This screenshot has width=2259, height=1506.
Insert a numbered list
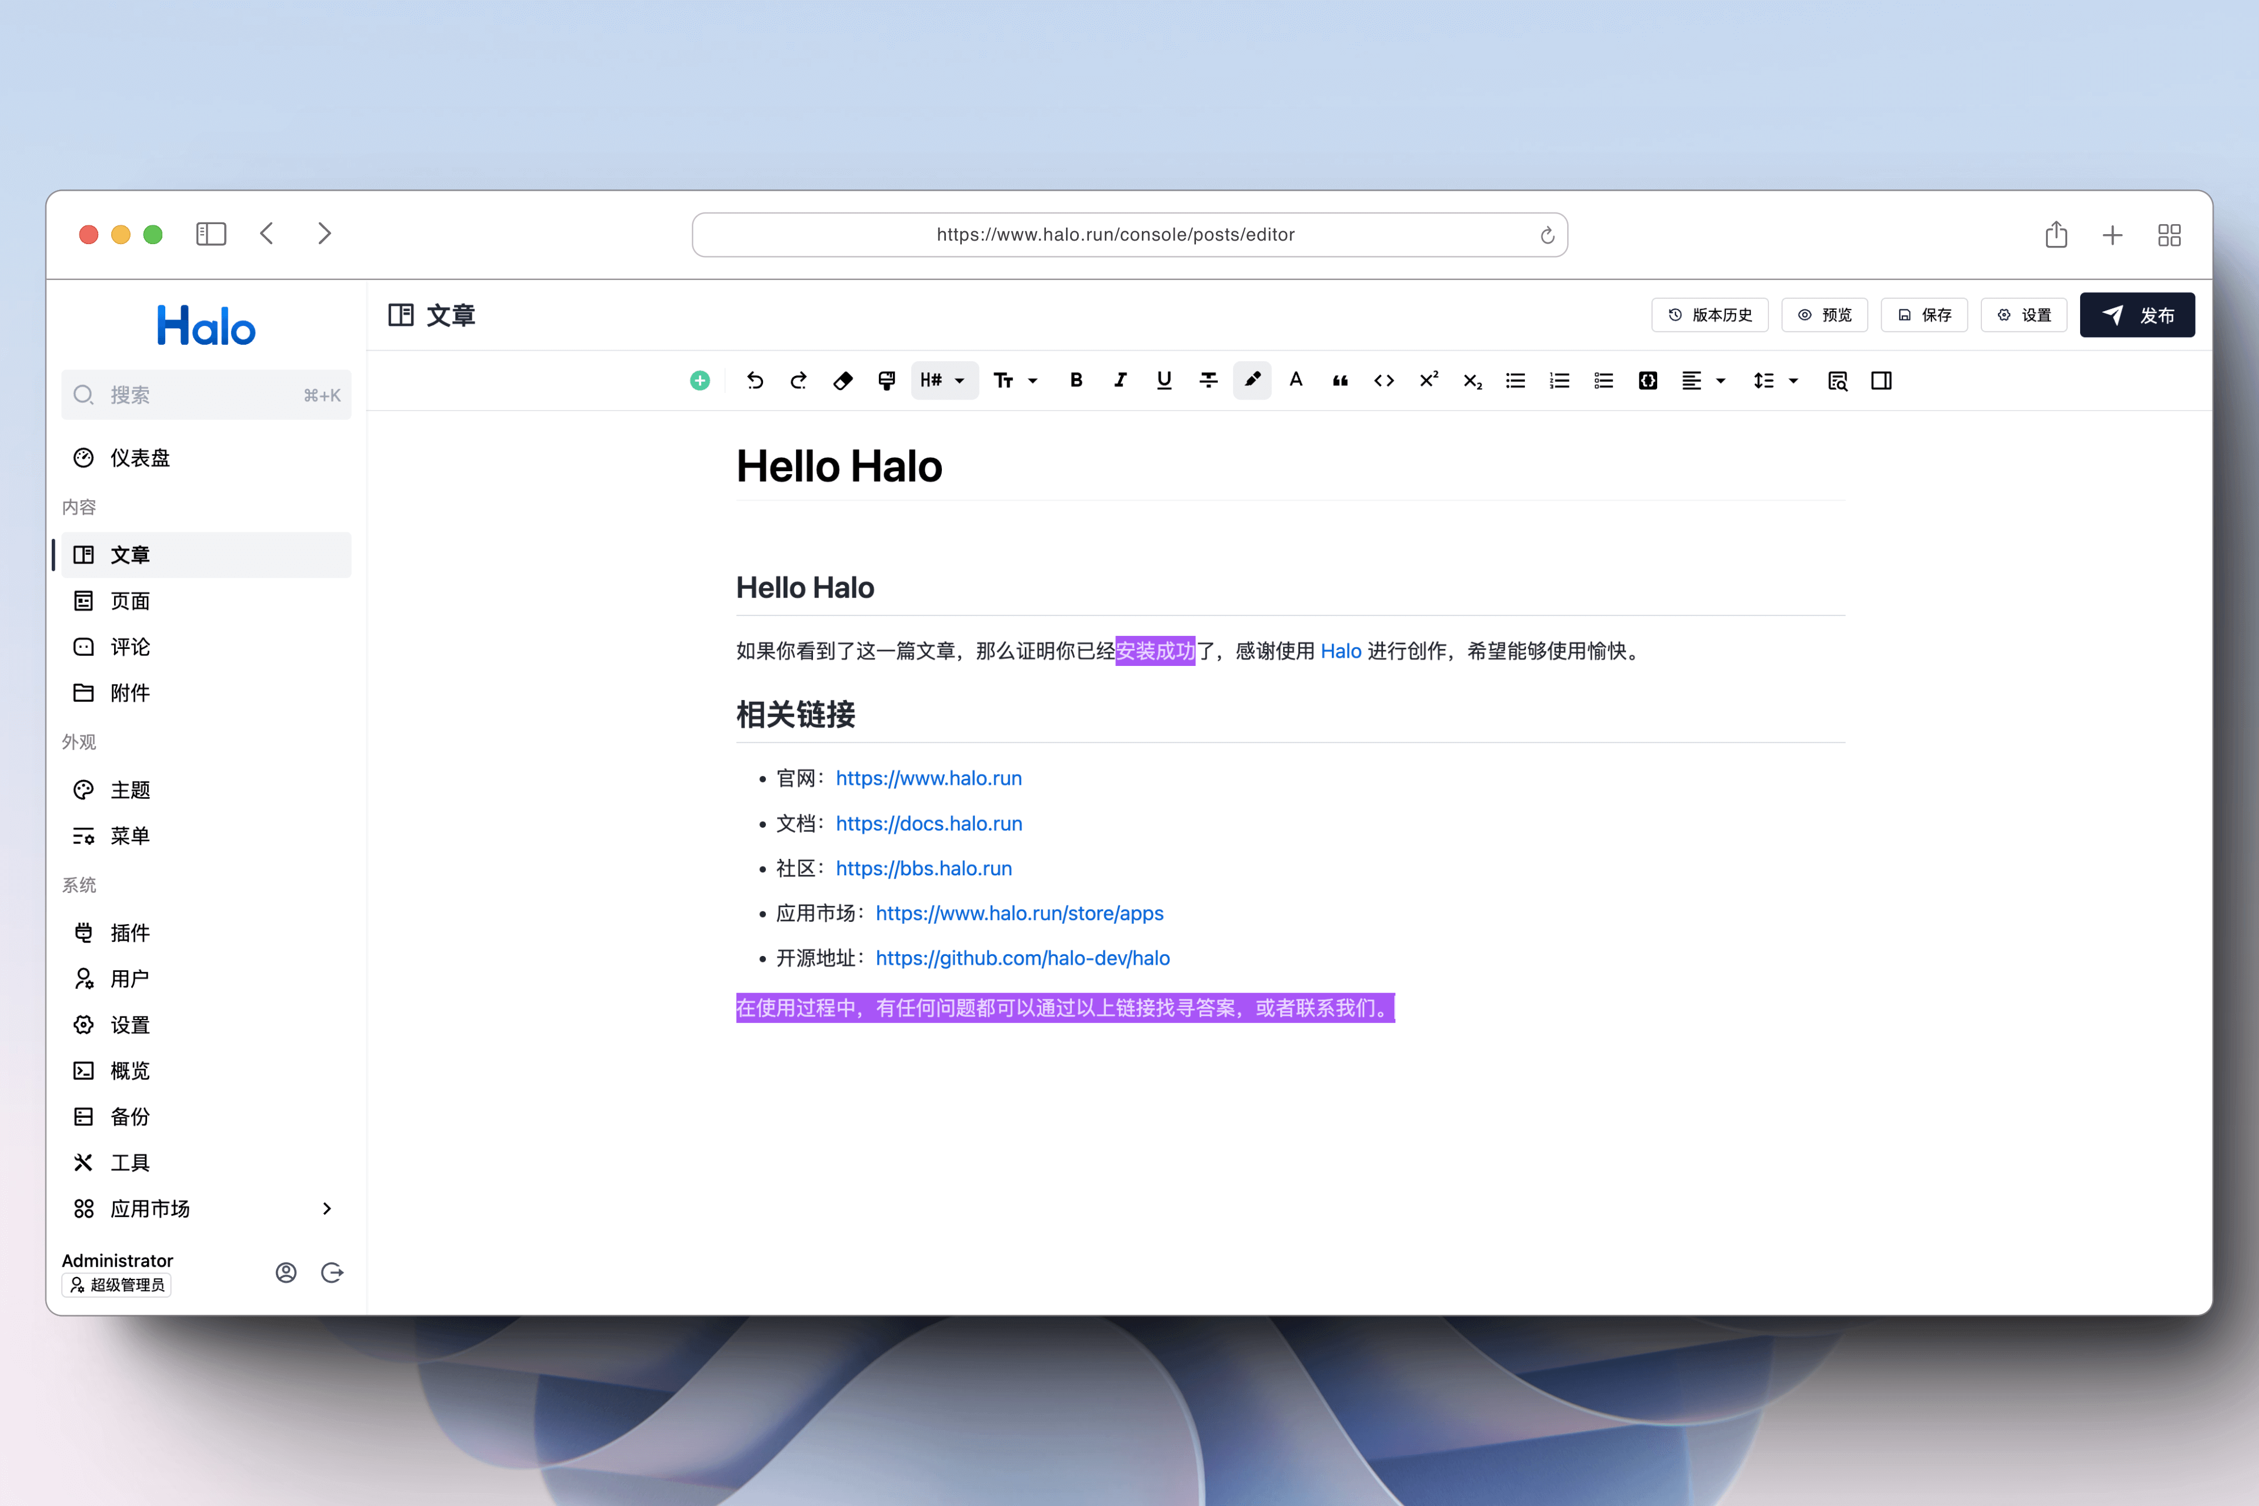(1560, 381)
